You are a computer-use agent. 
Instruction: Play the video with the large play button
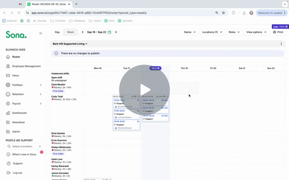[144, 90]
